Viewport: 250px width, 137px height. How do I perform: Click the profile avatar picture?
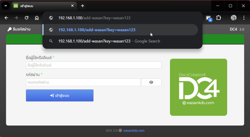(233, 18)
